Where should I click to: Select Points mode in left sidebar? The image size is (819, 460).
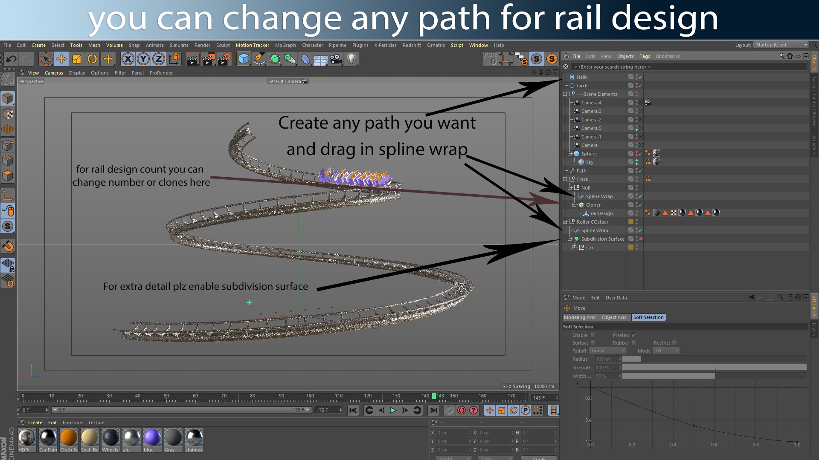click(x=8, y=145)
